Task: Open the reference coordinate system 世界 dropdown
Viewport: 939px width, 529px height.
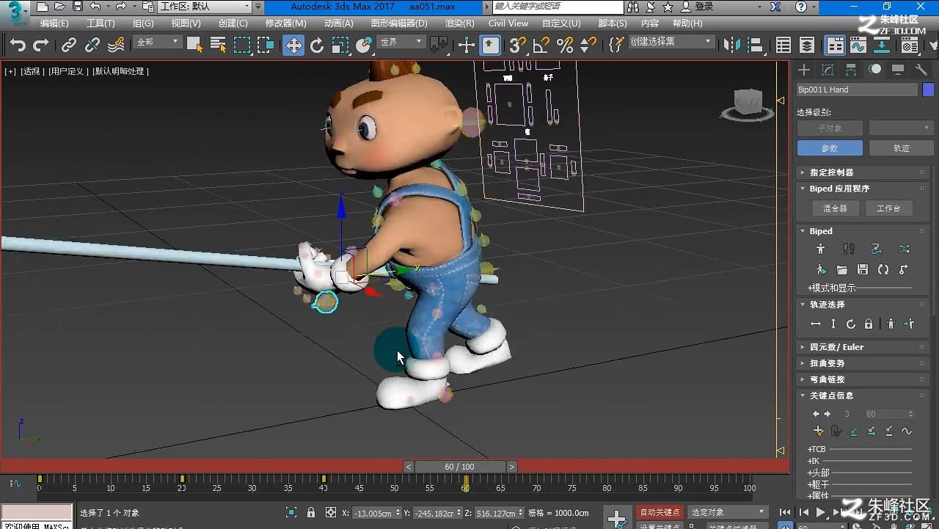Action: coord(401,42)
